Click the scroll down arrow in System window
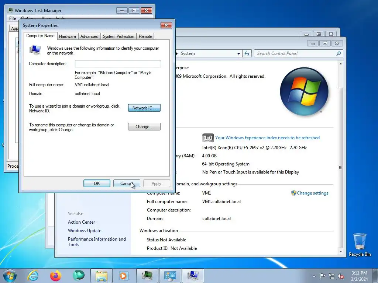Image resolution: width=378 pixels, height=283 pixels. (x=340, y=252)
